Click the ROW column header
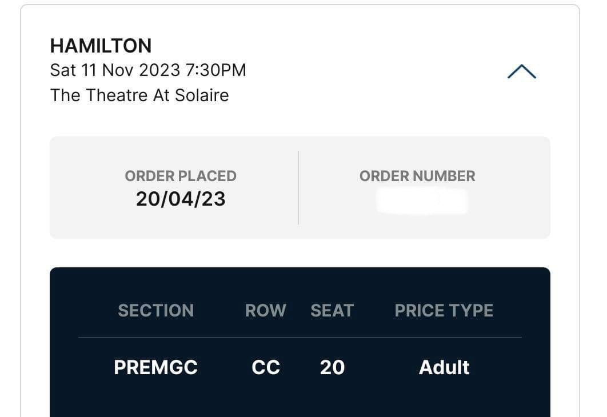 (265, 310)
